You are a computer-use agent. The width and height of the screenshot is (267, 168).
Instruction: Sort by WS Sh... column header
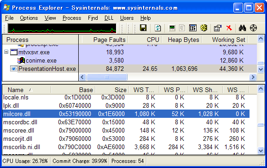(205, 90)
